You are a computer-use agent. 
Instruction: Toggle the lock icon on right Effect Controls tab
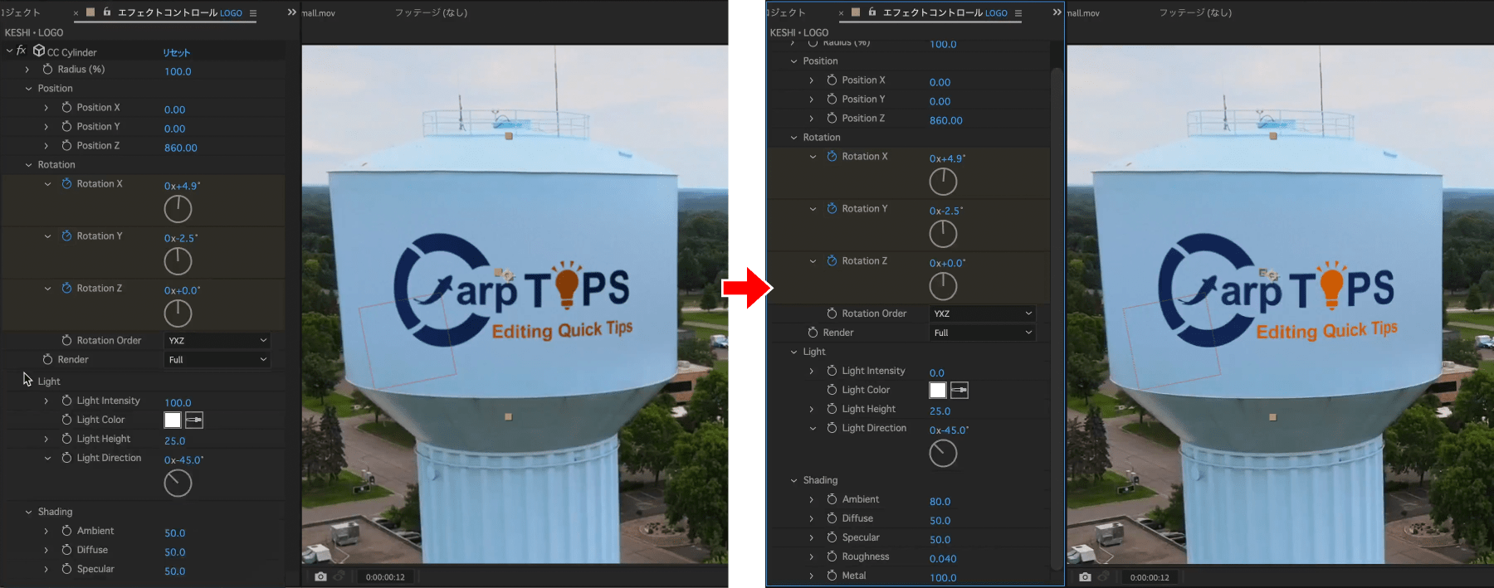click(872, 12)
